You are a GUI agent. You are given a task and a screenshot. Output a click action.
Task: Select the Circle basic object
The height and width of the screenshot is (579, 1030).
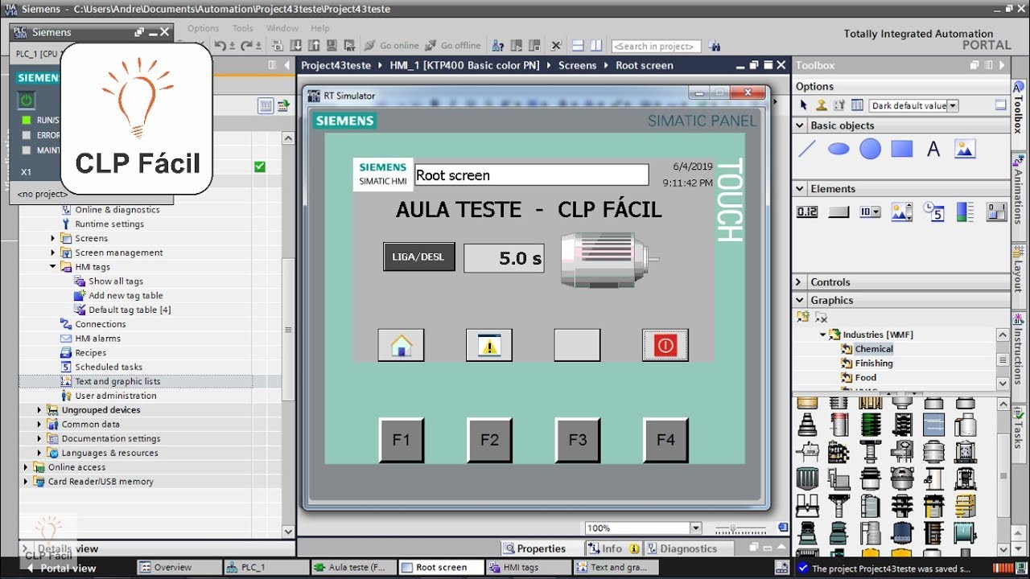pos(870,149)
